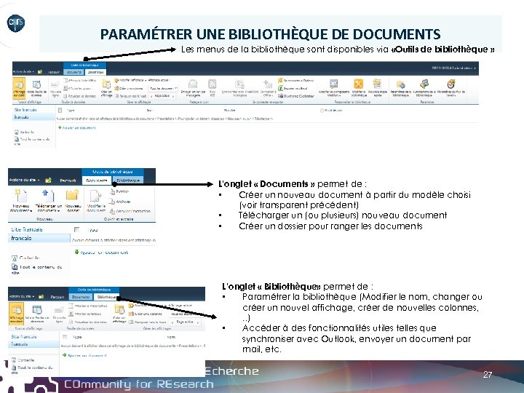The image size is (524, 393).
Task: Open user account menu at top right
Action: (x=454, y=68)
